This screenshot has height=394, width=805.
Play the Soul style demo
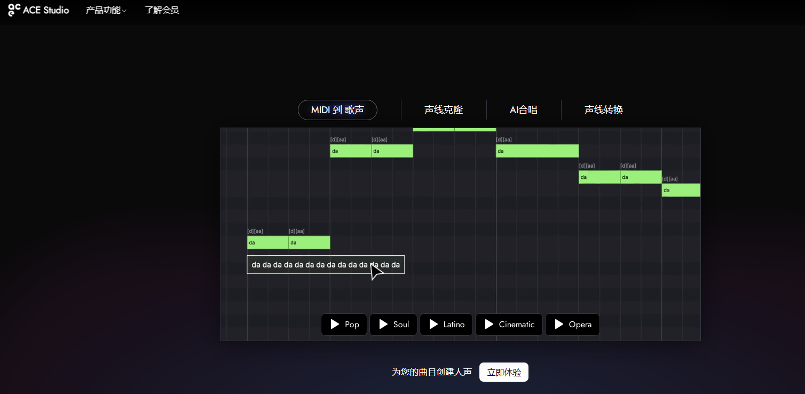[x=393, y=324]
